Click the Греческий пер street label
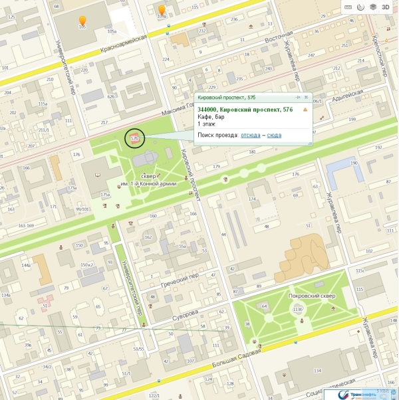Screen dimensions: 399x400 tap(180, 280)
